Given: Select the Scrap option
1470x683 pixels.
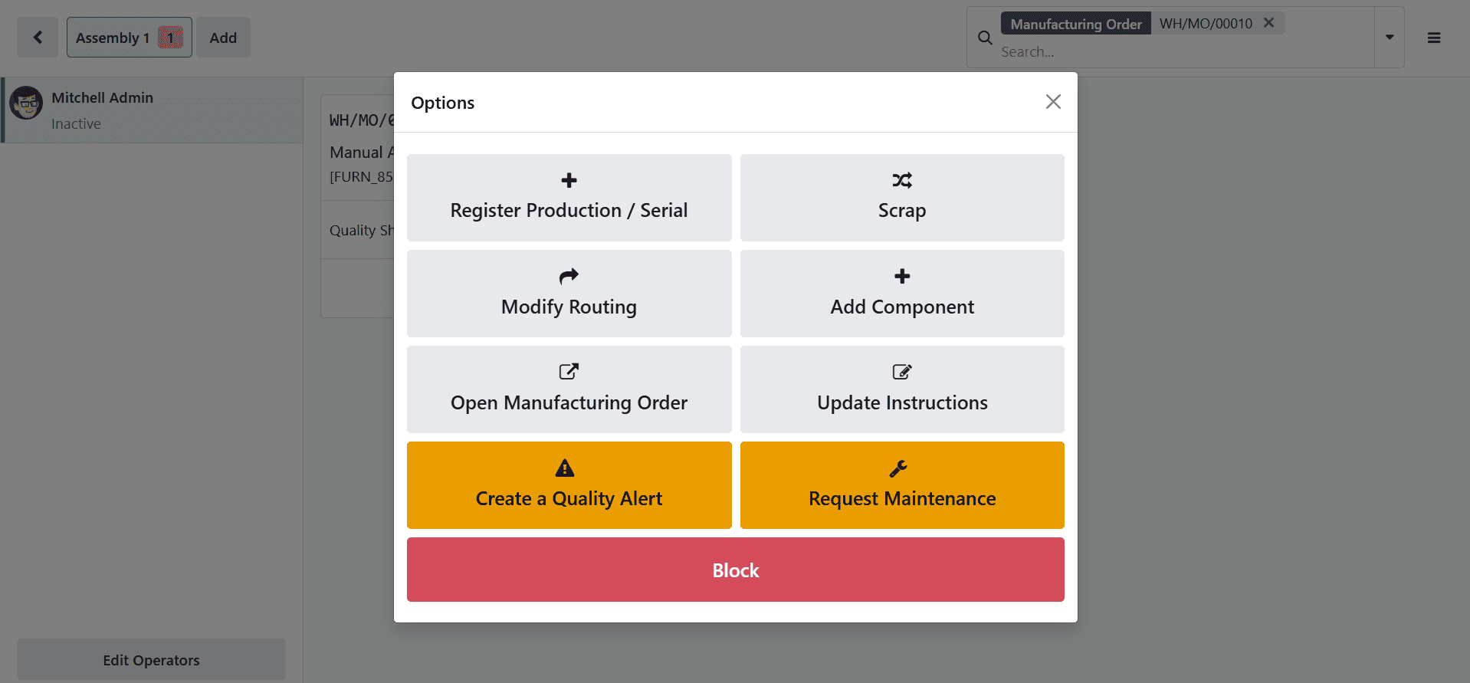Looking at the screenshot, I should 902,198.
